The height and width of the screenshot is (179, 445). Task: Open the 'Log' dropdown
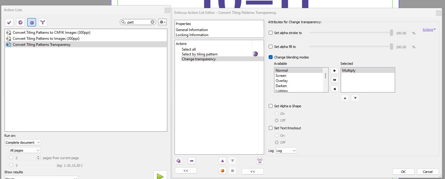click(286, 150)
